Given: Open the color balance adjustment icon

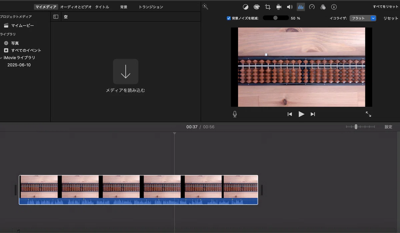Looking at the screenshot, I should coord(245,7).
